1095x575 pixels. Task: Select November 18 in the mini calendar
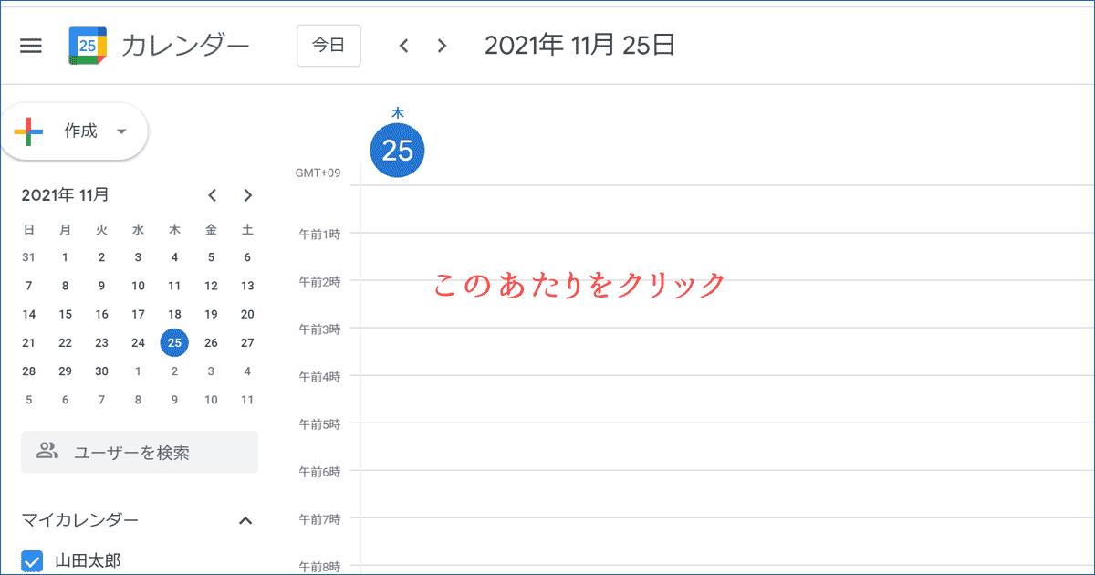[174, 314]
